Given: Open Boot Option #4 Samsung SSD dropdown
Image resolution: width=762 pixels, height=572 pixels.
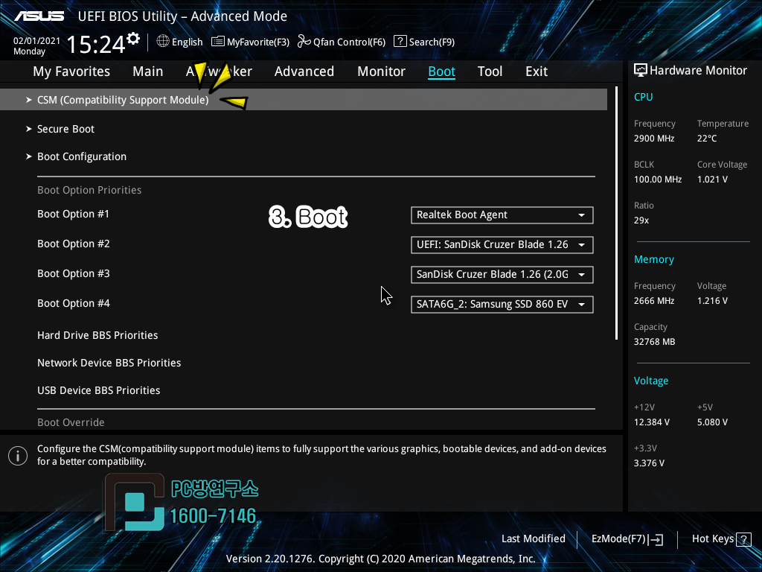Looking at the screenshot, I should [502, 305].
